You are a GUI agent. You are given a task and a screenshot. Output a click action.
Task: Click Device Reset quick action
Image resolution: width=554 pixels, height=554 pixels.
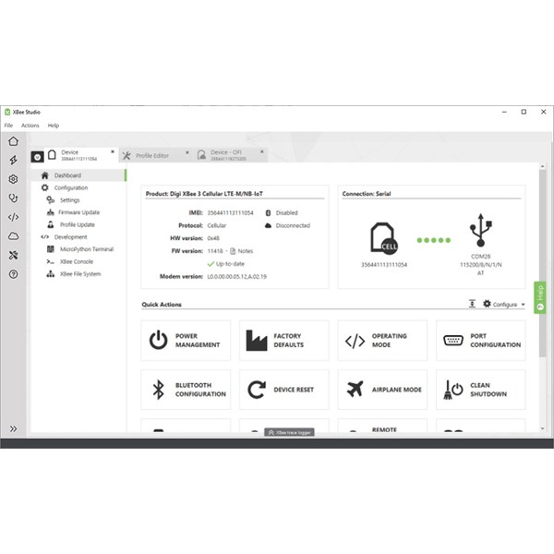click(x=283, y=390)
